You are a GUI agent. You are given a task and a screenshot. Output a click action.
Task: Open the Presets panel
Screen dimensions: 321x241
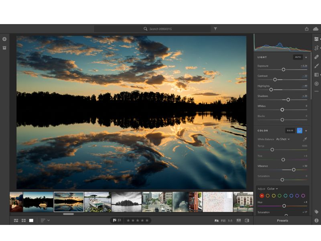[282, 221]
